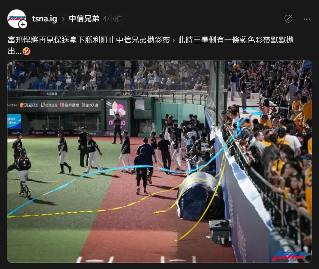Open the three-dot more options menu
Screen dimensions: 319x269
pyautogui.click(x=307, y=19)
